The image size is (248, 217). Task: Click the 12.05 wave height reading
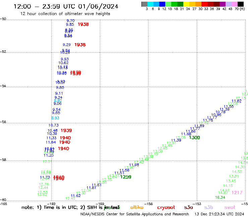pos(181,138)
